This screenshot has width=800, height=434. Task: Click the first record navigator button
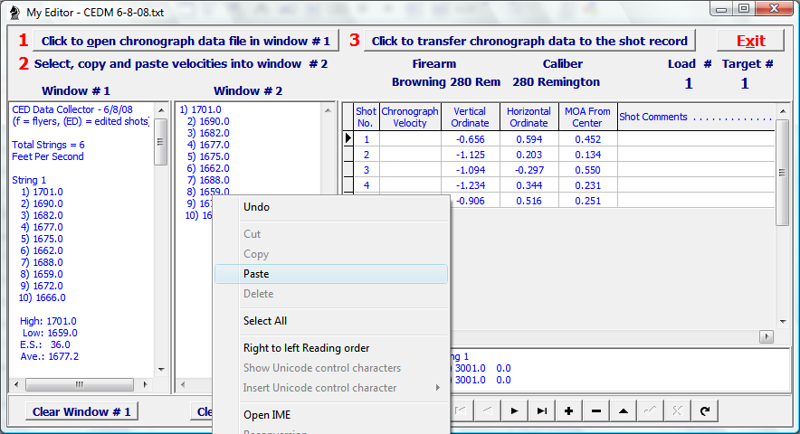click(x=461, y=411)
